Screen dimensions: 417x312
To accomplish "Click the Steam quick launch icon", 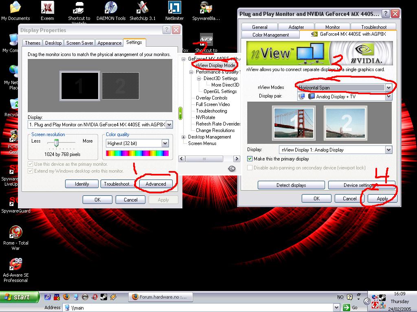I will [x=104, y=297].
